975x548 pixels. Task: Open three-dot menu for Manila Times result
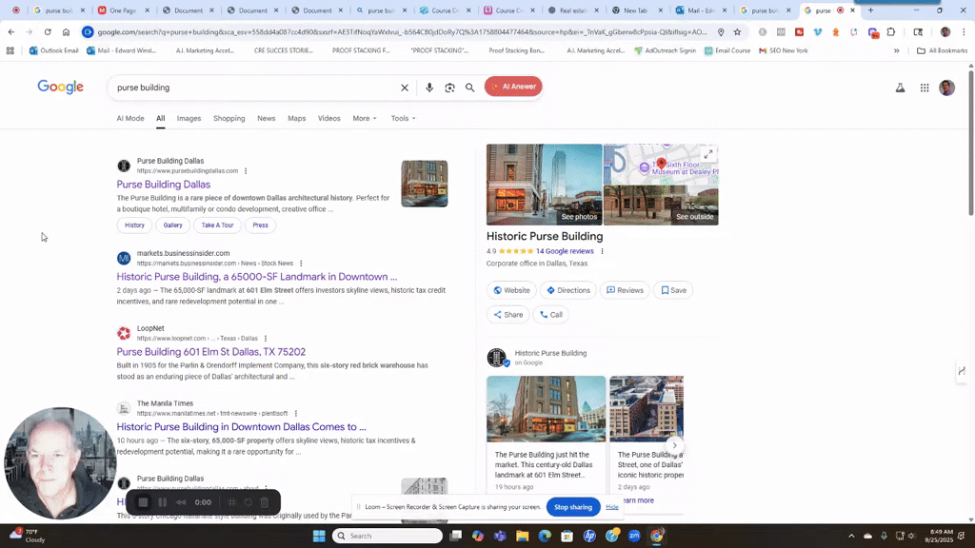tap(296, 414)
